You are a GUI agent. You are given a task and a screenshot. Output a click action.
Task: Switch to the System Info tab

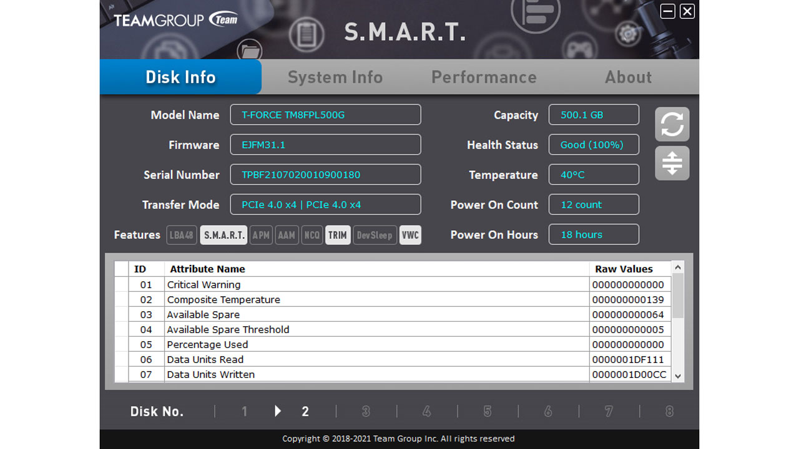pyautogui.click(x=335, y=77)
